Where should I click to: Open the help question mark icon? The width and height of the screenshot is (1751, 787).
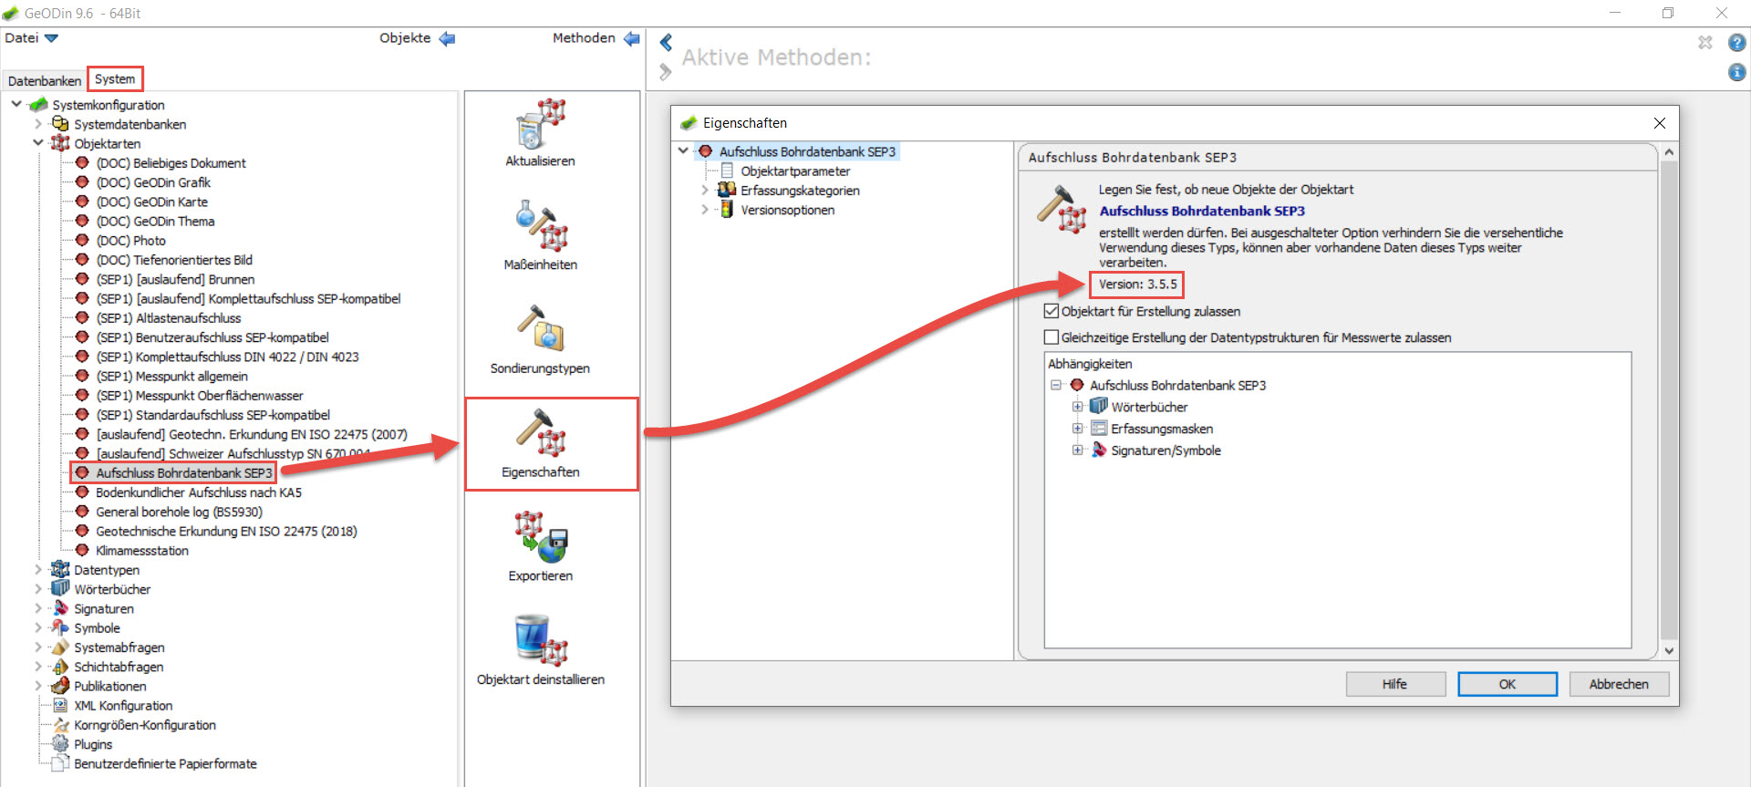point(1737,42)
